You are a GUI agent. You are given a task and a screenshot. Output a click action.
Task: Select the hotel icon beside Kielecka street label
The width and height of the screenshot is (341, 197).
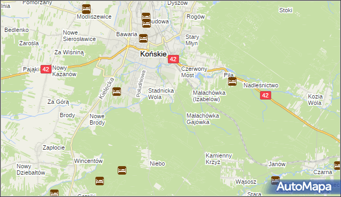click(117, 92)
